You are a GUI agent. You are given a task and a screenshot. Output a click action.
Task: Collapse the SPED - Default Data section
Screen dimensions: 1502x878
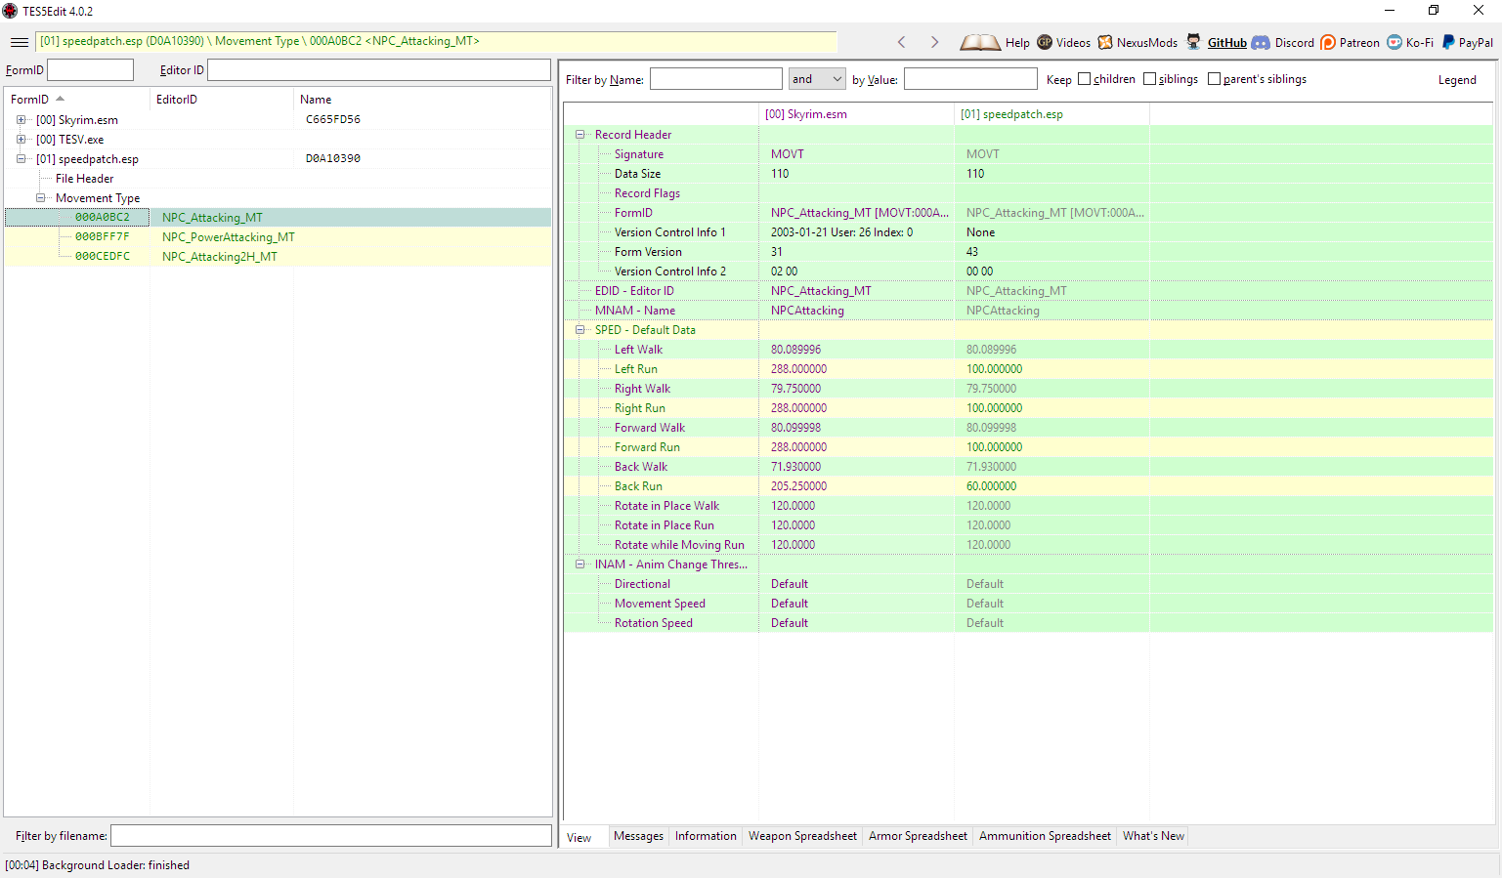coord(579,330)
